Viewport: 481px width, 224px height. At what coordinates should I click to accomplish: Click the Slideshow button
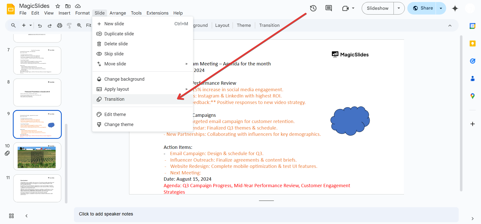377,8
